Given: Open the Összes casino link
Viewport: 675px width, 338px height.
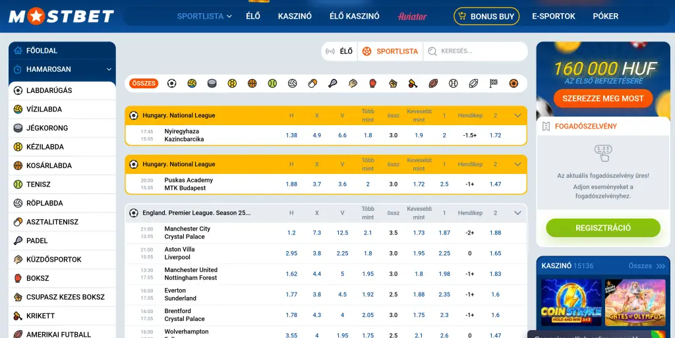Looking at the screenshot, I should (x=647, y=266).
